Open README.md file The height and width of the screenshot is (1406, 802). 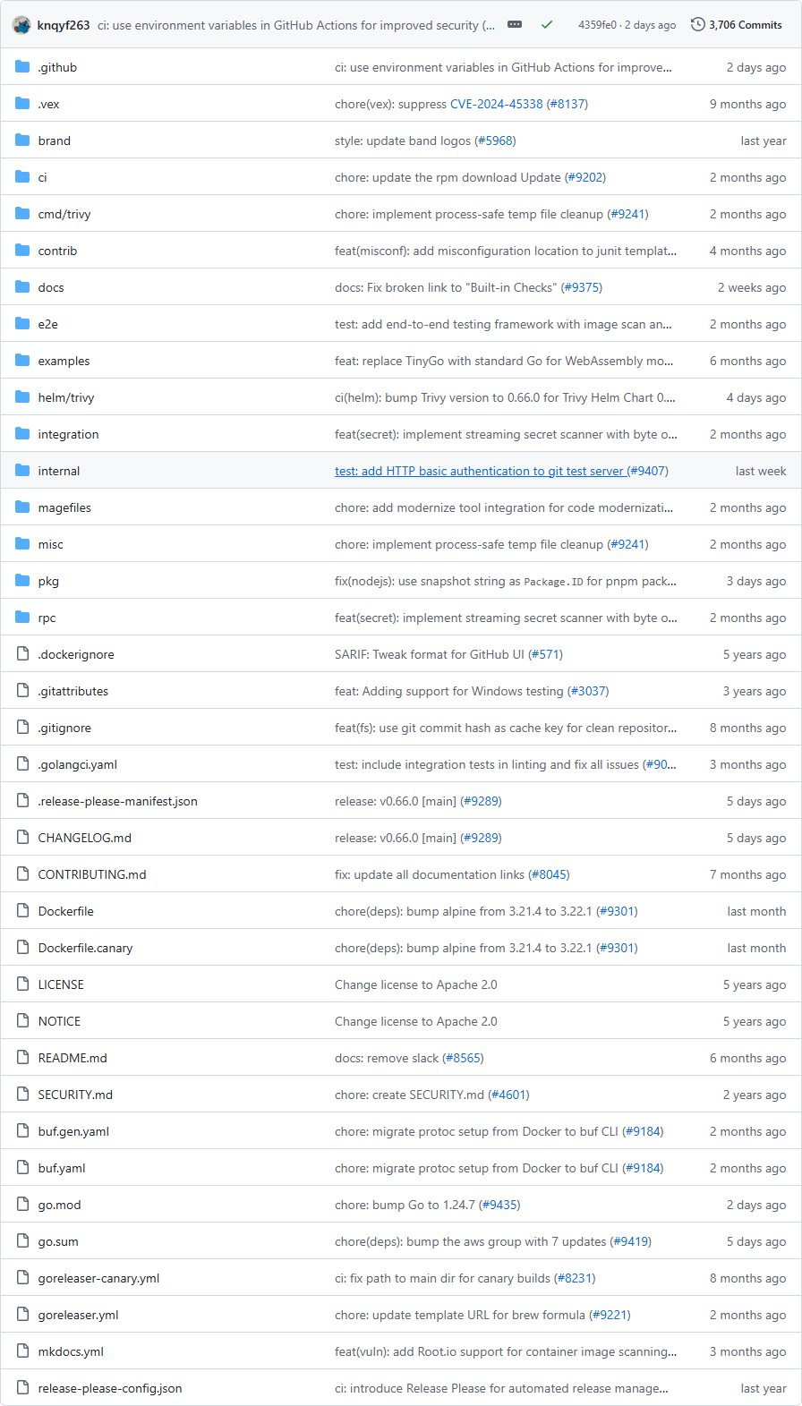73,1058
